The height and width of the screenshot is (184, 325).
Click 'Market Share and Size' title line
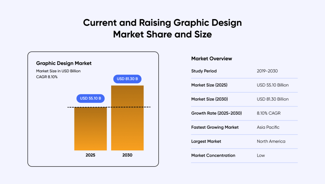coord(162,34)
